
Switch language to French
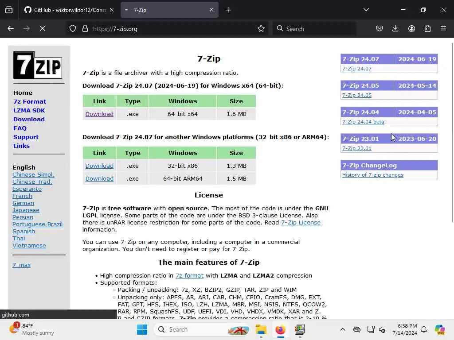point(22,196)
